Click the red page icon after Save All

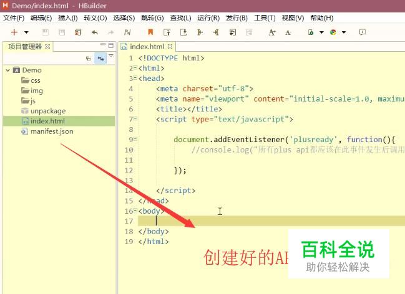[x=78, y=32]
